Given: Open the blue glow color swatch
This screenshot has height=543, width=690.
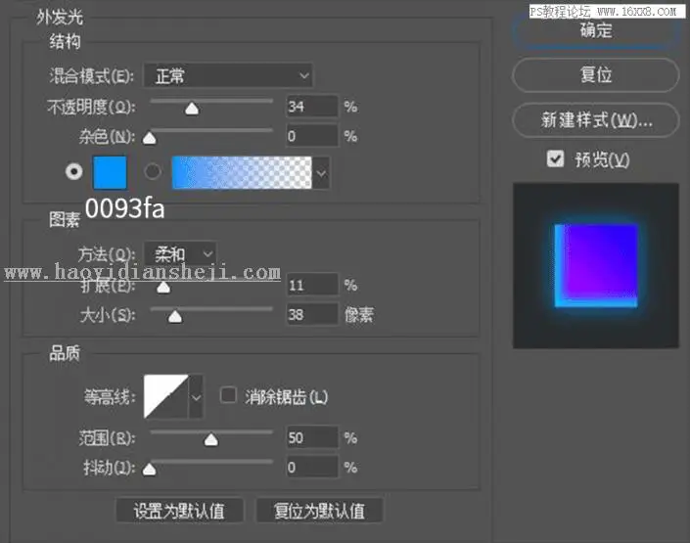Looking at the screenshot, I should pyautogui.click(x=110, y=172).
